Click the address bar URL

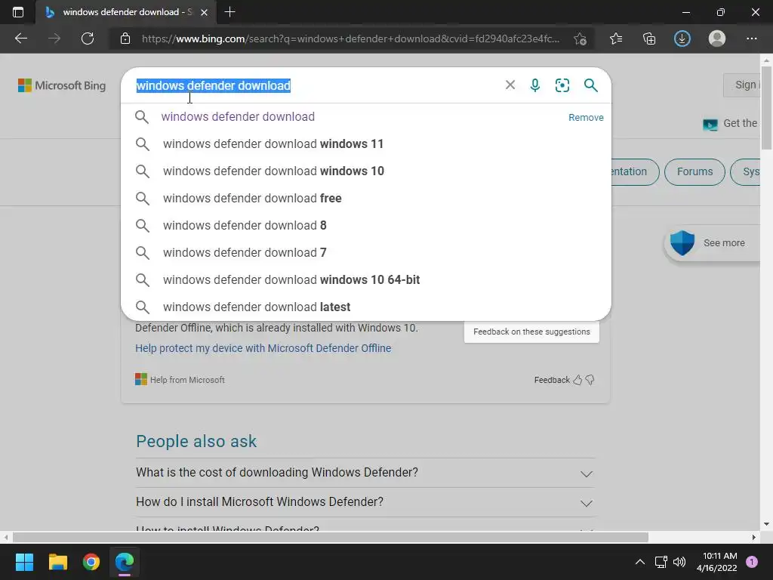(x=350, y=39)
